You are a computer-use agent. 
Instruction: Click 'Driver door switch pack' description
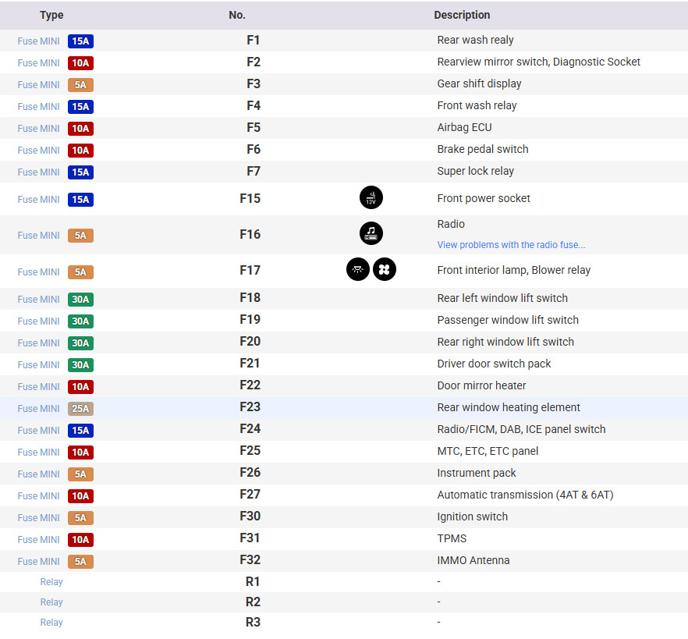point(494,364)
